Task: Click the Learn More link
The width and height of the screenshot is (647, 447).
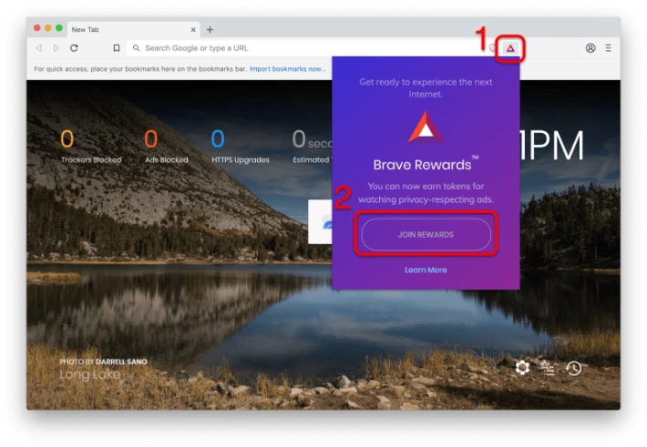Action: (426, 270)
